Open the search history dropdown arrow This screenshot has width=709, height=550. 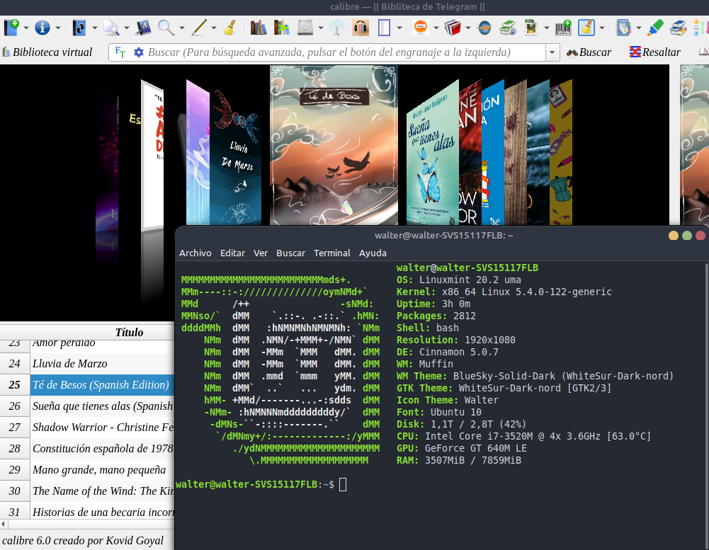coord(552,52)
